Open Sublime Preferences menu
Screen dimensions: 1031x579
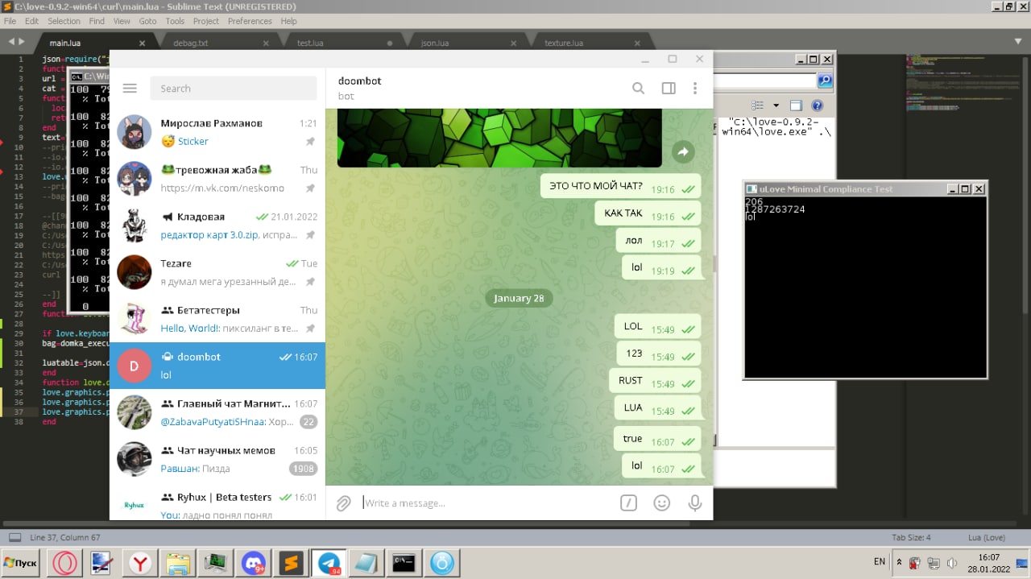(250, 21)
